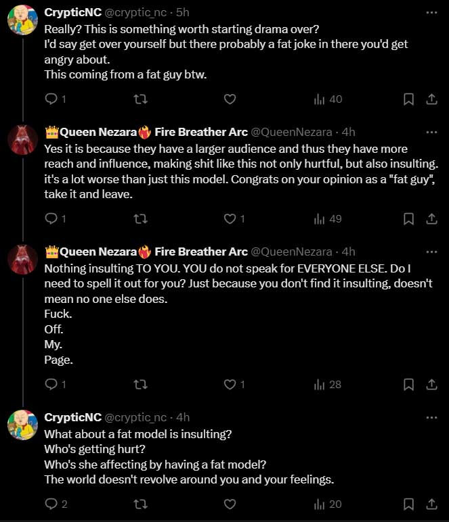Bookmark Queen Nezara's 'Yes it is because' tweet
Screen dimensions: 449x522
click(x=408, y=218)
